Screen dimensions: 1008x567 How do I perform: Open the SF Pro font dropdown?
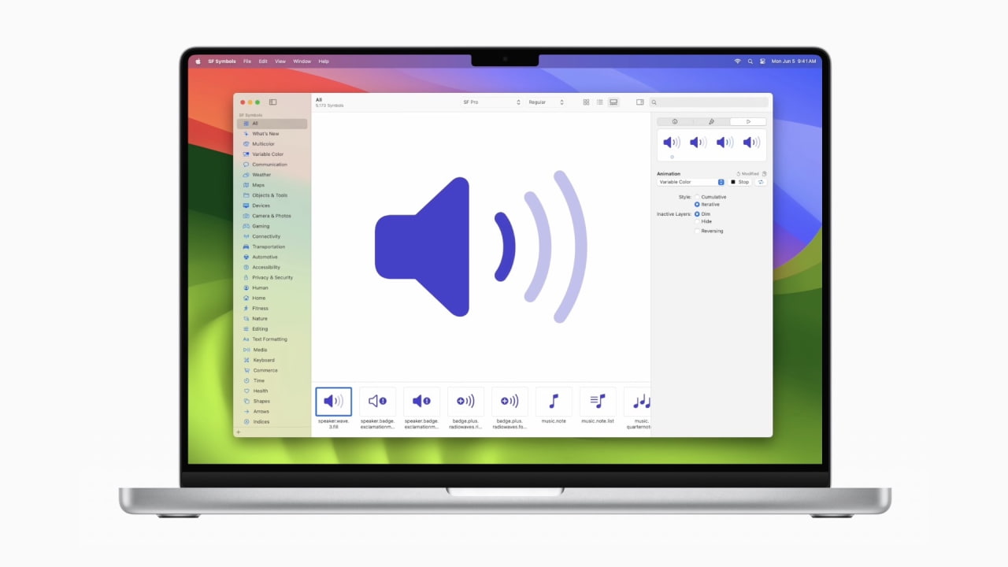[491, 102]
